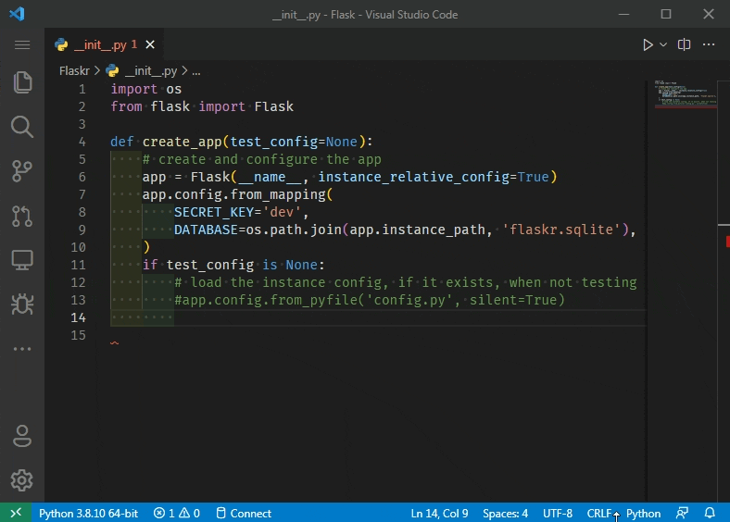Place cursor on line number 4

coord(82,142)
